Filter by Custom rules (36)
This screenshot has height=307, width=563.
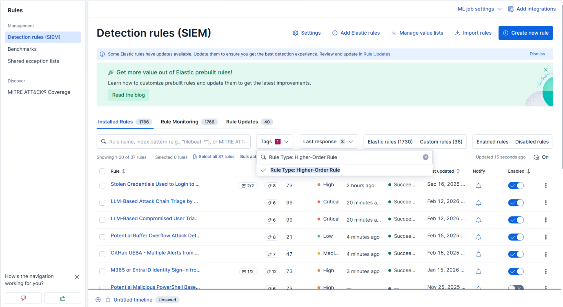point(441,142)
